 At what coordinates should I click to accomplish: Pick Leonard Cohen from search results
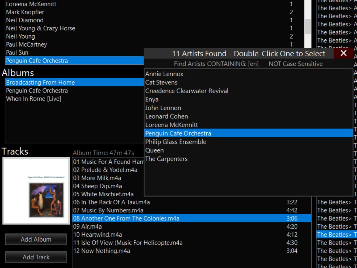(167, 116)
